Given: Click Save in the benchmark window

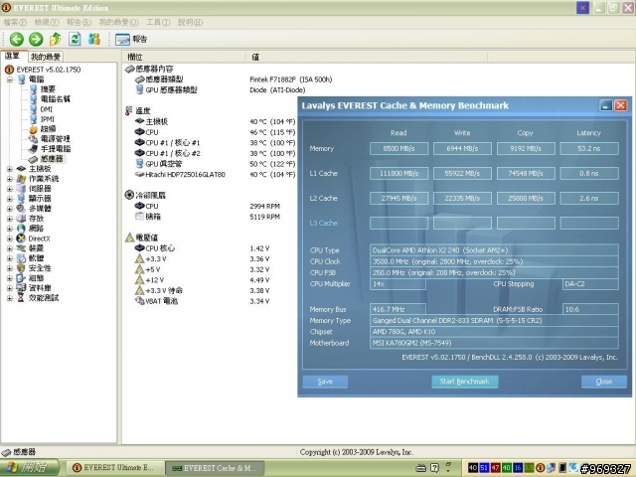Looking at the screenshot, I should pos(325,382).
